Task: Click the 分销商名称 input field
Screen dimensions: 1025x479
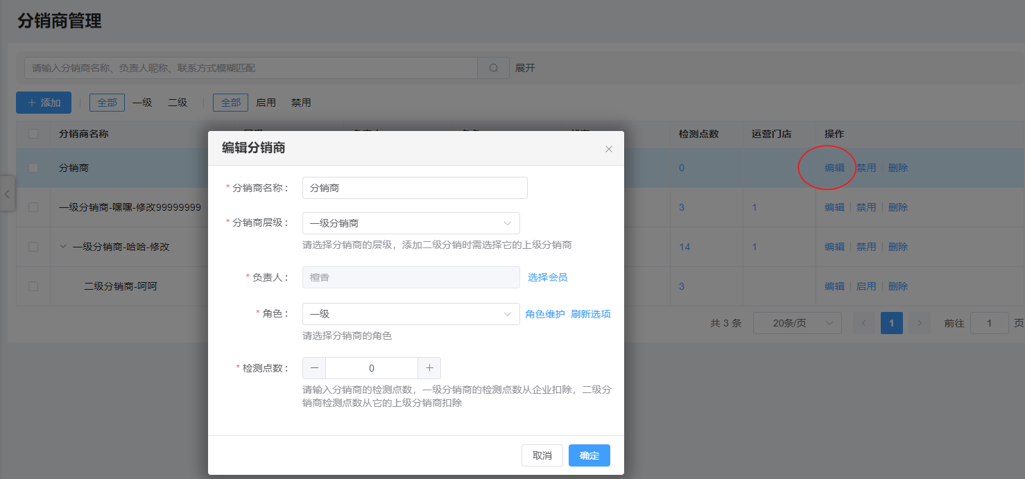Action: tap(415, 188)
